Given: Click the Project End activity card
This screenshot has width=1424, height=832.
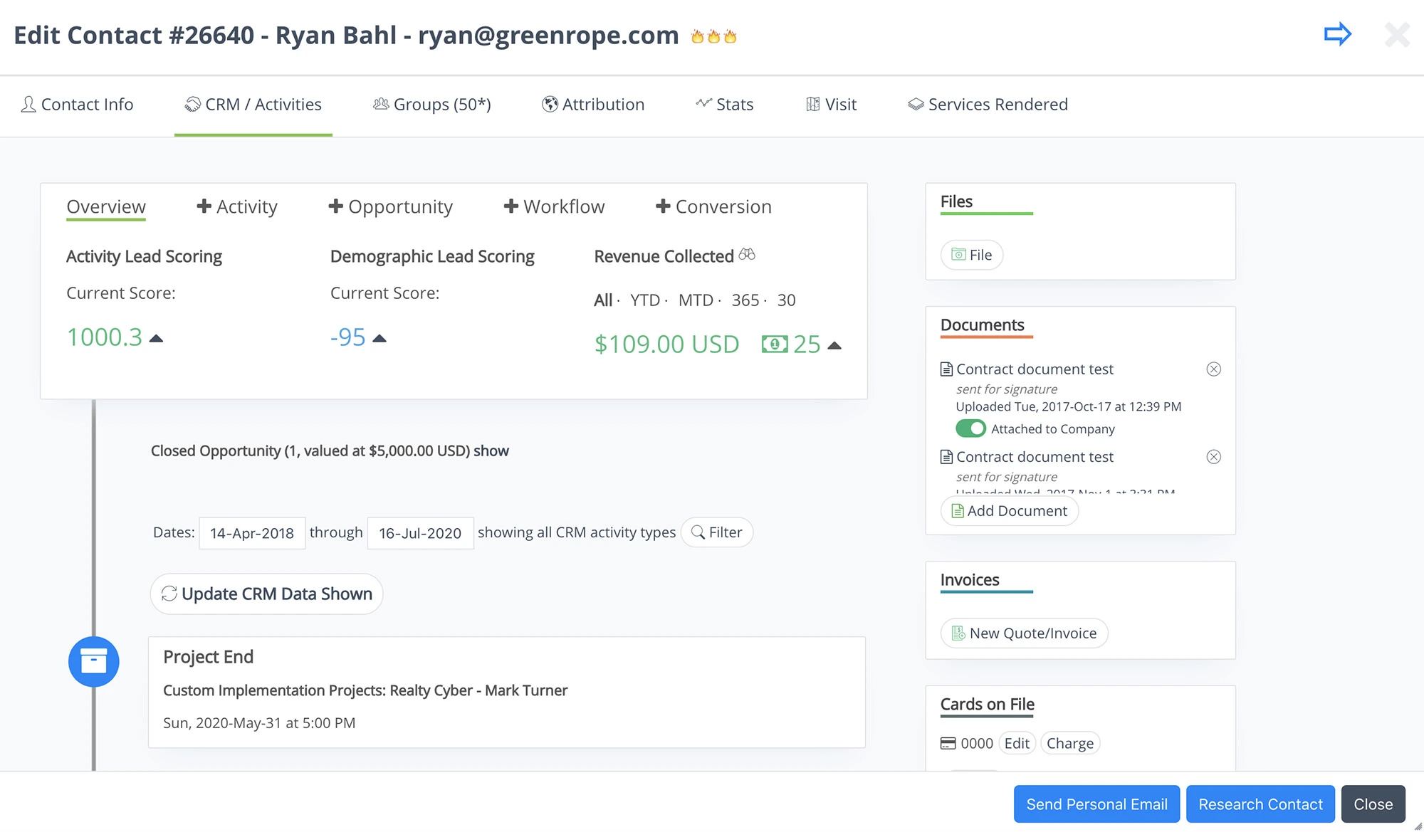Looking at the screenshot, I should 507,692.
